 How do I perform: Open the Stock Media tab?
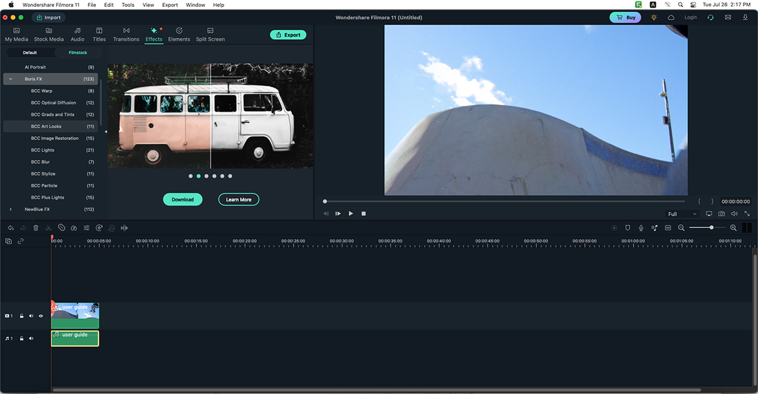(49, 34)
